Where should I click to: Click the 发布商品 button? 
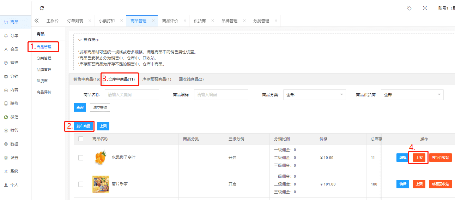tap(83, 126)
